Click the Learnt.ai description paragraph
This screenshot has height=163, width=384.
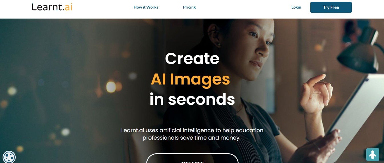pyautogui.click(x=192, y=134)
